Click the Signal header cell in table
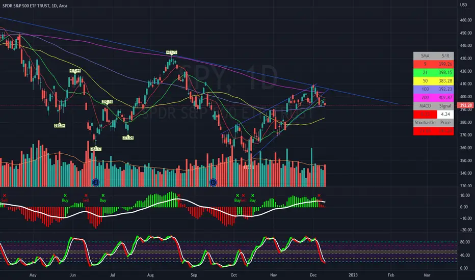This screenshot has width=475, height=280. [445, 106]
